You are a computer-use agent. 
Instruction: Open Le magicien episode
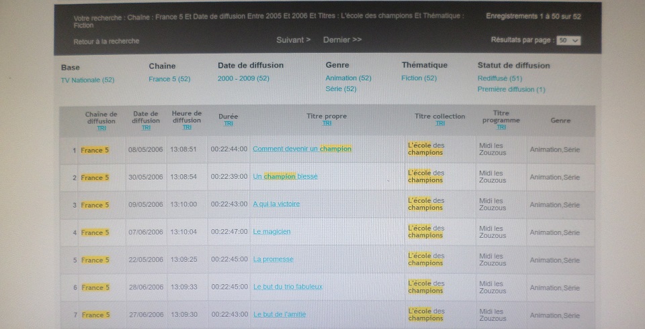click(271, 231)
